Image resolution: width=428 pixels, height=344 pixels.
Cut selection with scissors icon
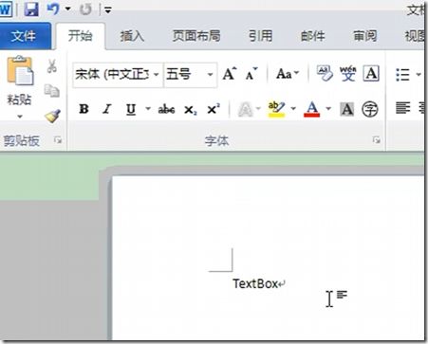pos(52,66)
